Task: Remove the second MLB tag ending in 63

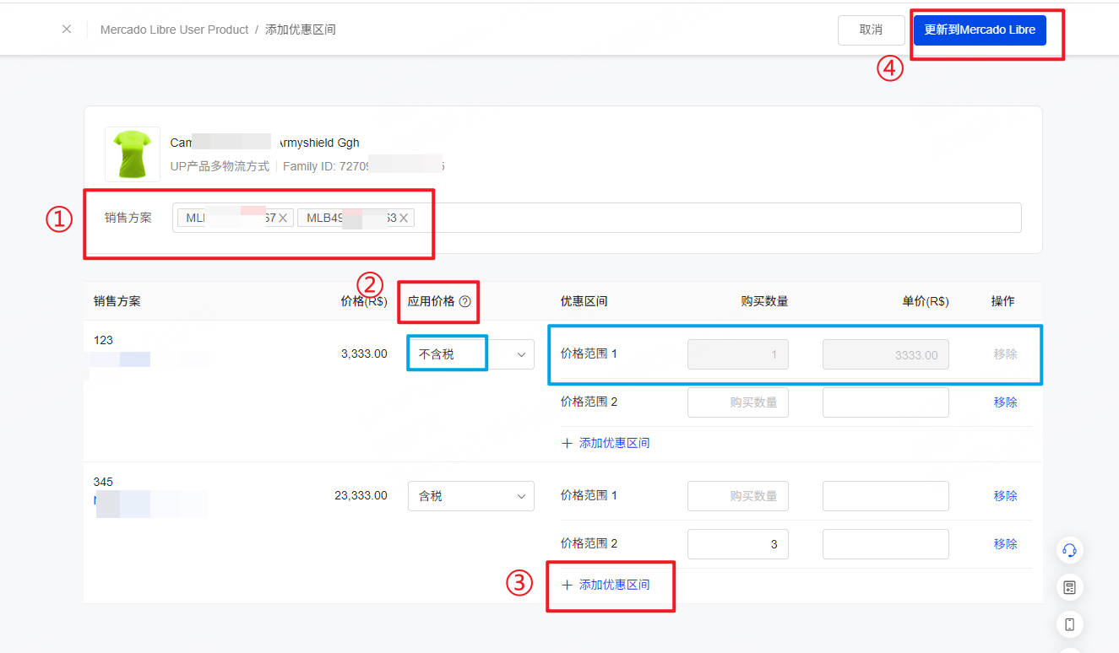Action: pyautogui.click(x=404, y=219)
